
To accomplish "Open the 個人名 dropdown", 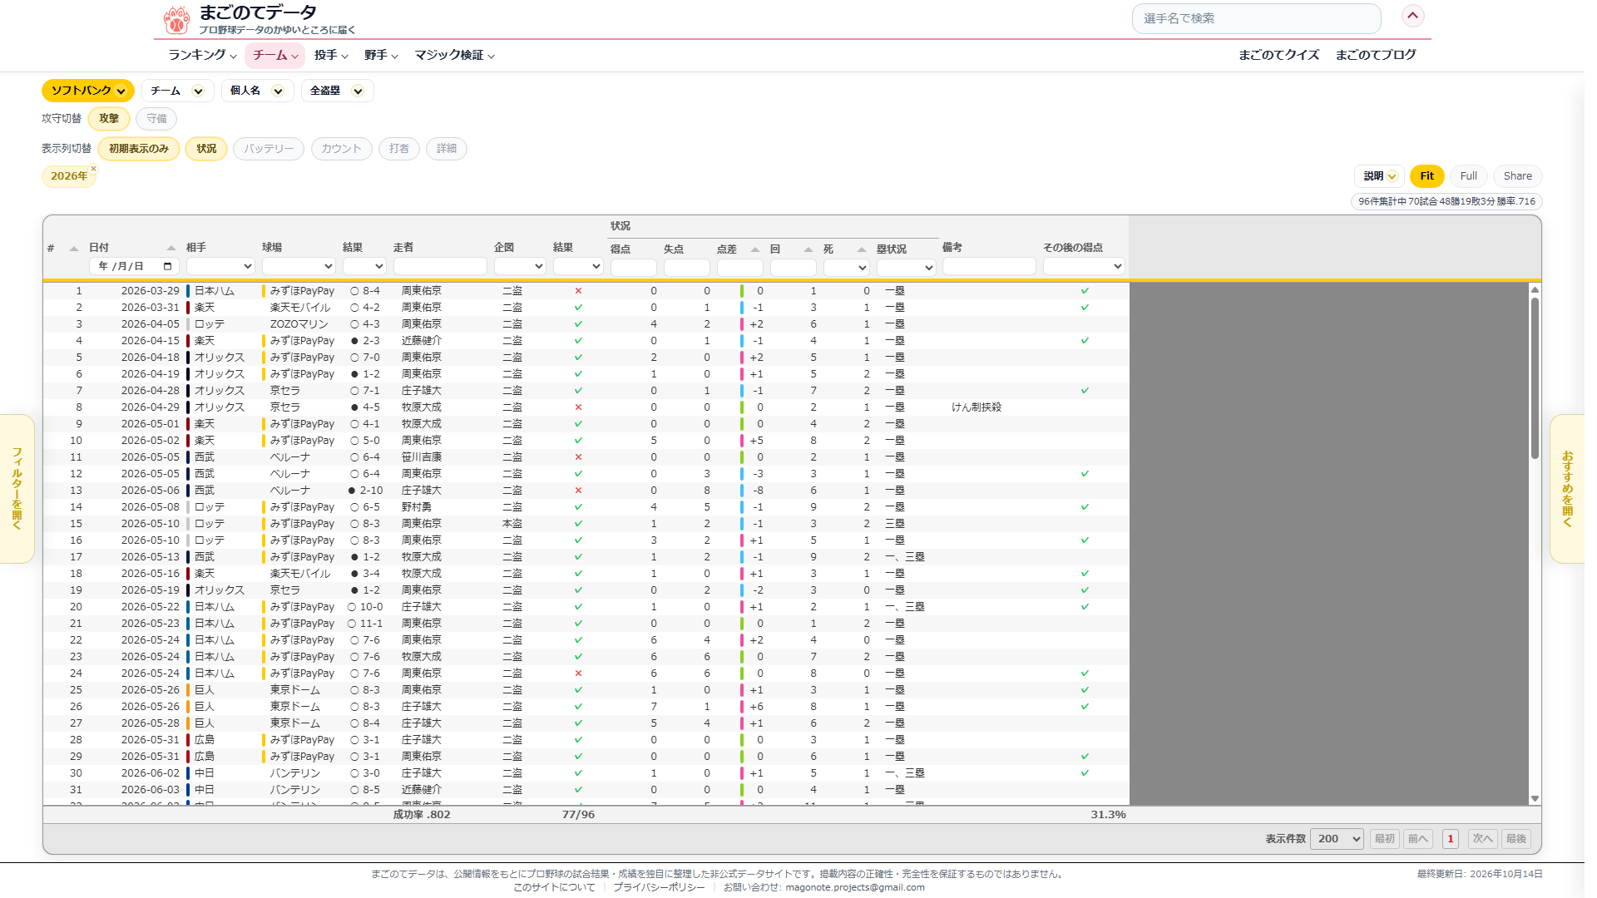I will [x=257, y=91].
